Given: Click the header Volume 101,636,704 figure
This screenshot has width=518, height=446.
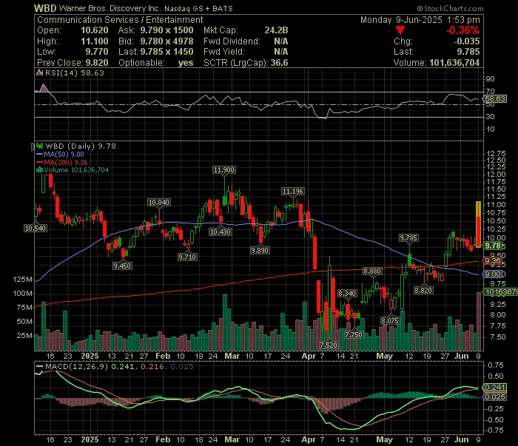Looking at the screenshot, I should [454, 63].
